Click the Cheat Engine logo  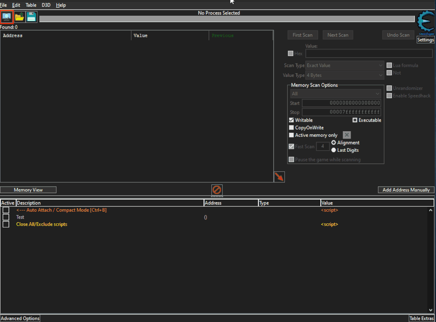click(426, 22)
